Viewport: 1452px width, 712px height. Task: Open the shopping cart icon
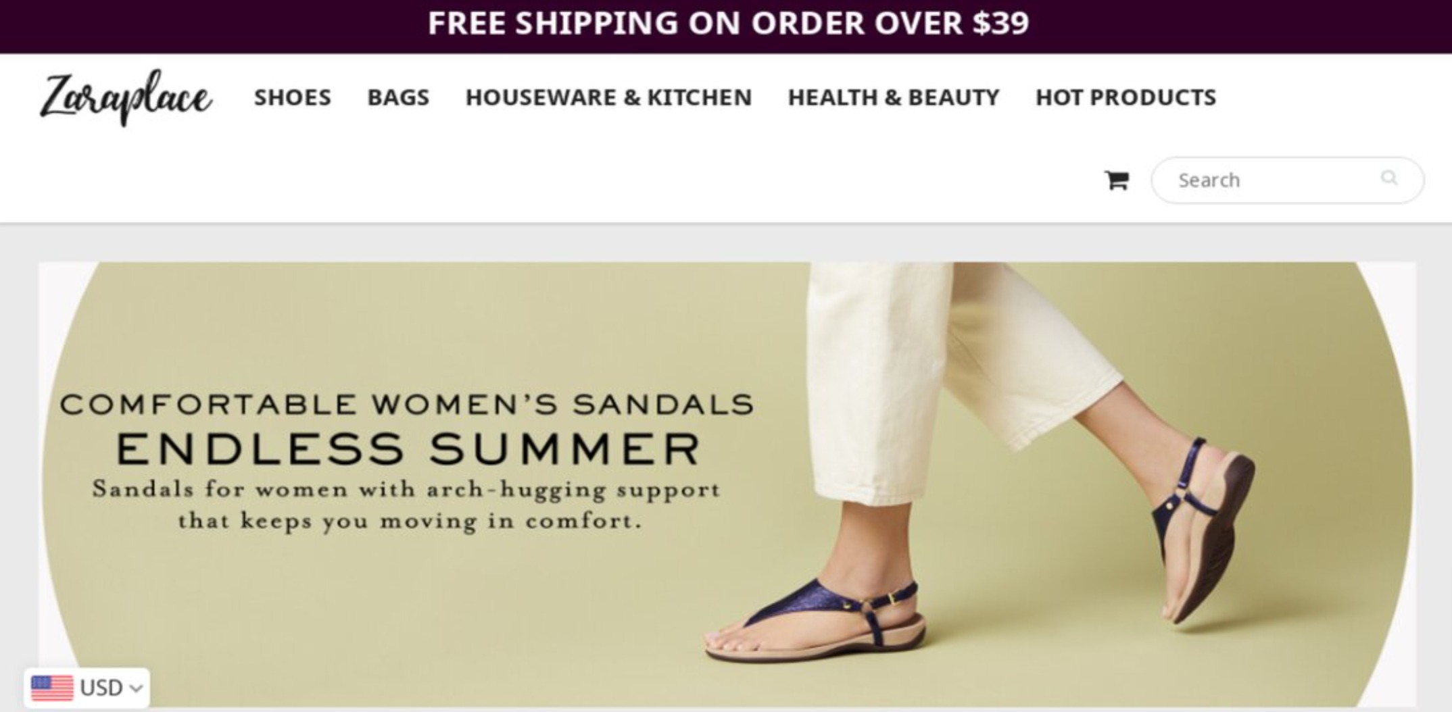1116,180
